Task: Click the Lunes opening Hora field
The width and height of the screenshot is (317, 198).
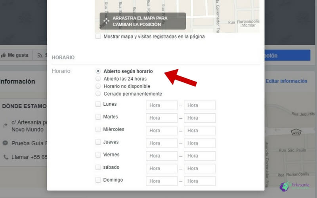Action: (162, 105)
